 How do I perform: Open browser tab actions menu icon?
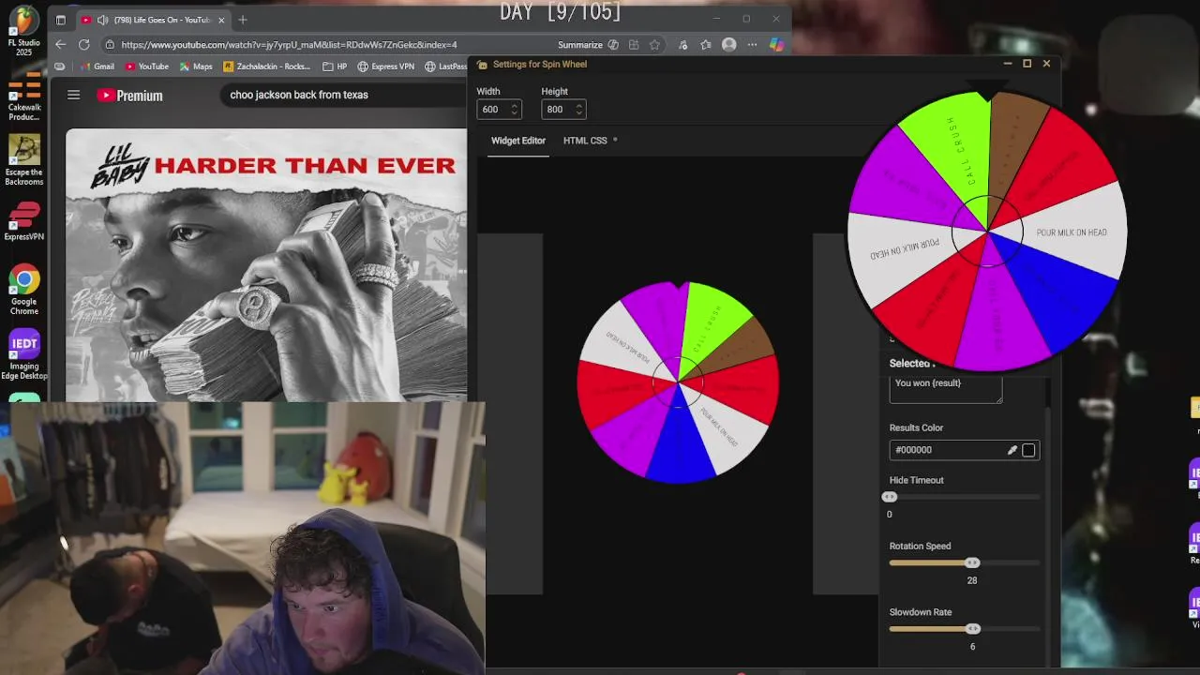tap(61, 20)
